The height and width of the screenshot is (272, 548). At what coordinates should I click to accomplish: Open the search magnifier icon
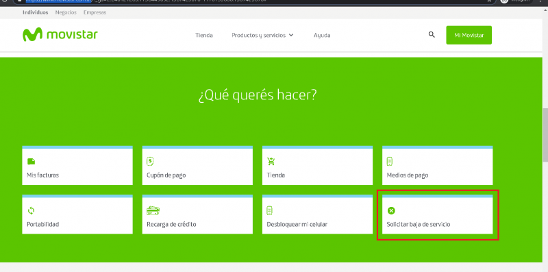[432, 35]
